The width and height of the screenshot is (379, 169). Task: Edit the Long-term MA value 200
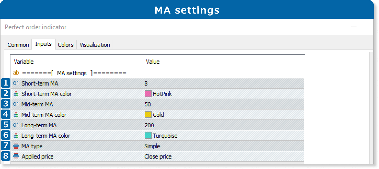point(149,125)
